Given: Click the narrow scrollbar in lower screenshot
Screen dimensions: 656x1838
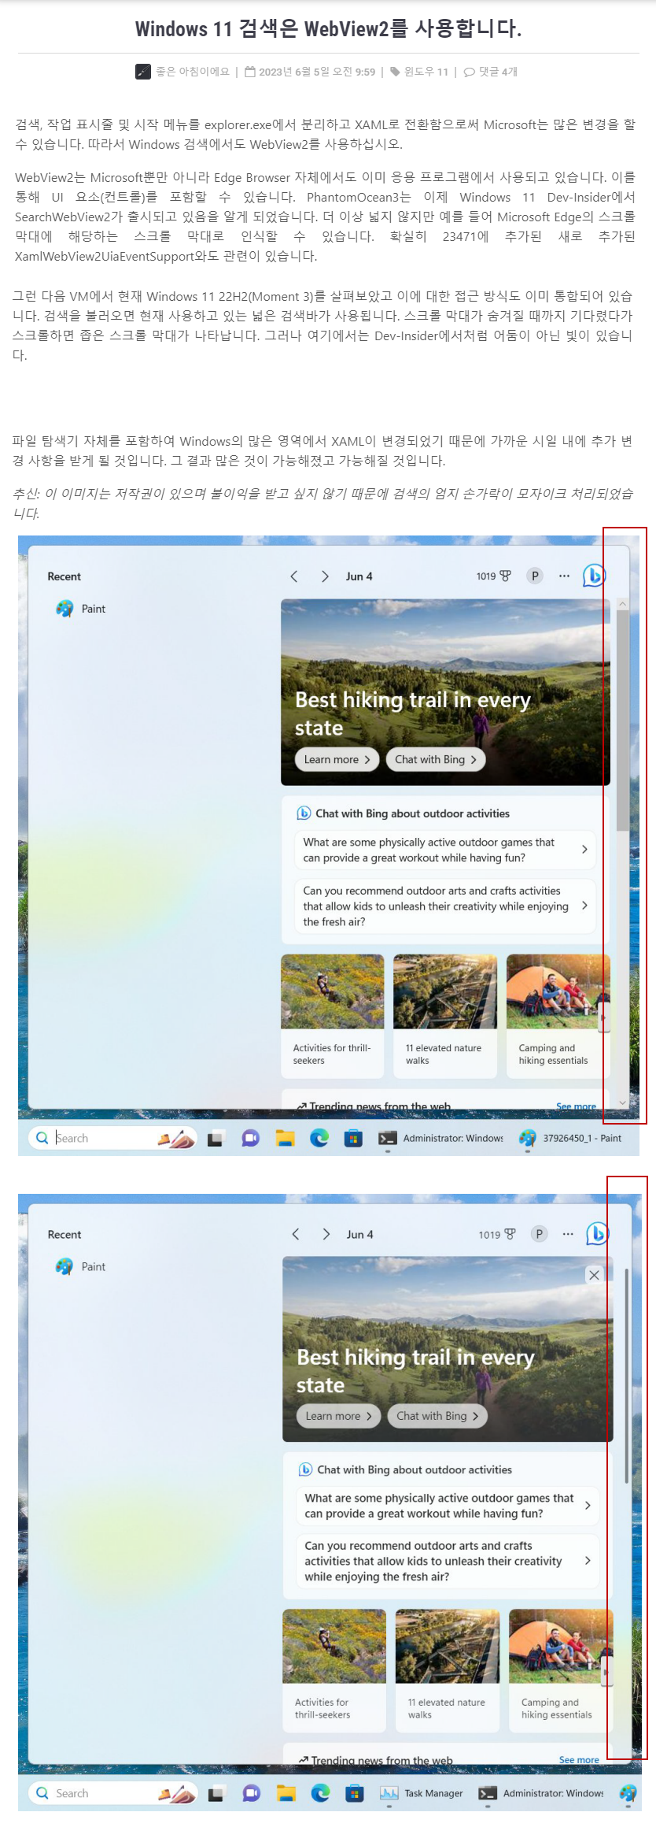Looking at the screenshot, I should click(627, 1376).
